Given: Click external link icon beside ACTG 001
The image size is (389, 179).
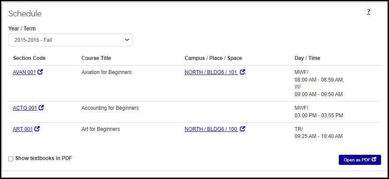Looking at the screenshot, I should click(x=41, y=108).
